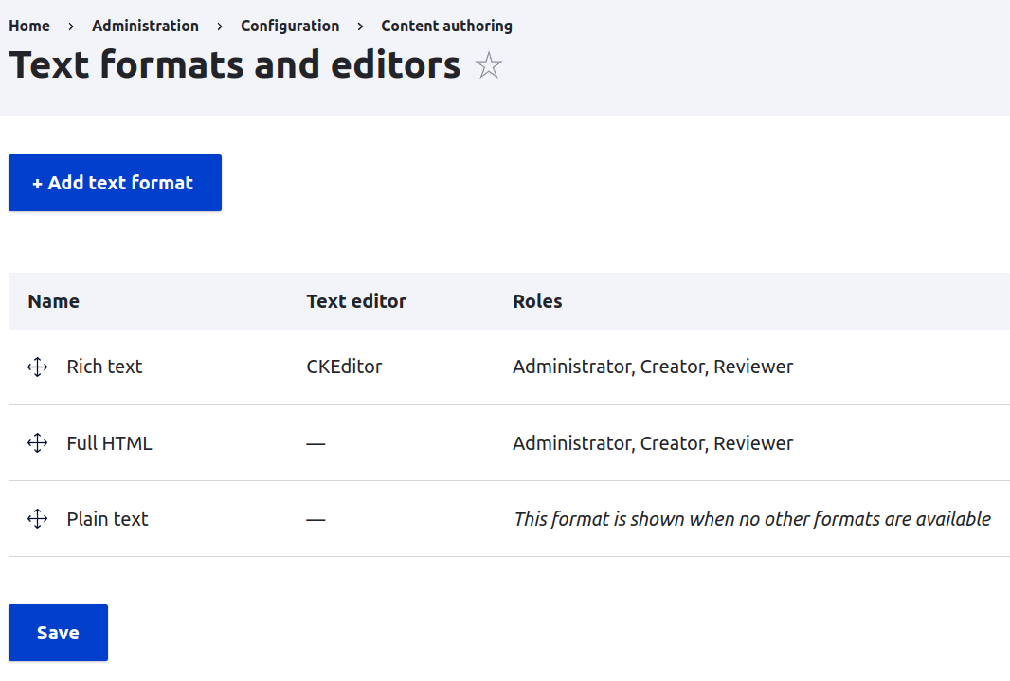
Task: Activate the star next to the page title
Action: [x=488, y=66]
